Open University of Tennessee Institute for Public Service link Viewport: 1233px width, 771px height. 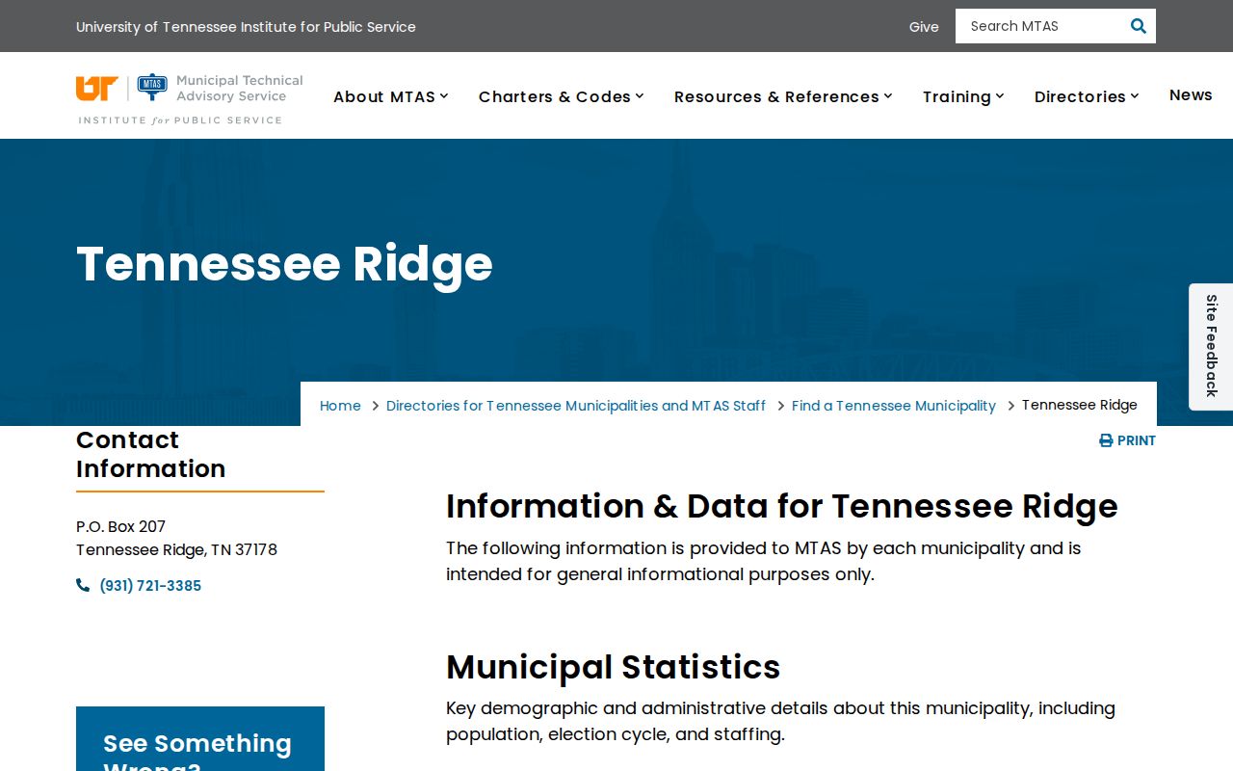(246, 27)
